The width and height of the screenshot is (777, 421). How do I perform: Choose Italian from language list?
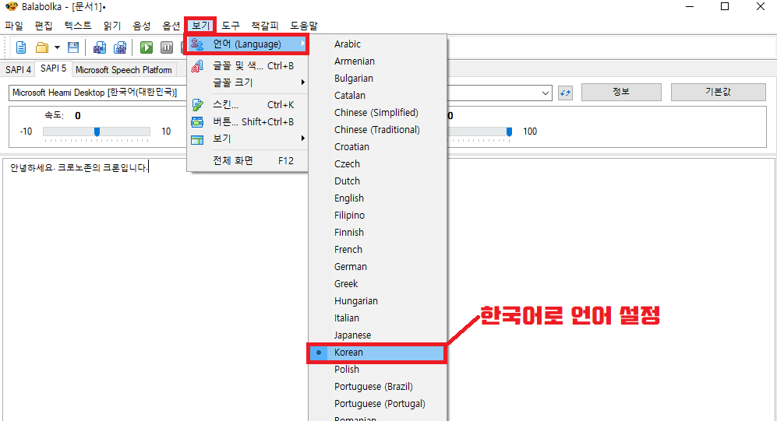pyautogui.click(x=376, y=318)
